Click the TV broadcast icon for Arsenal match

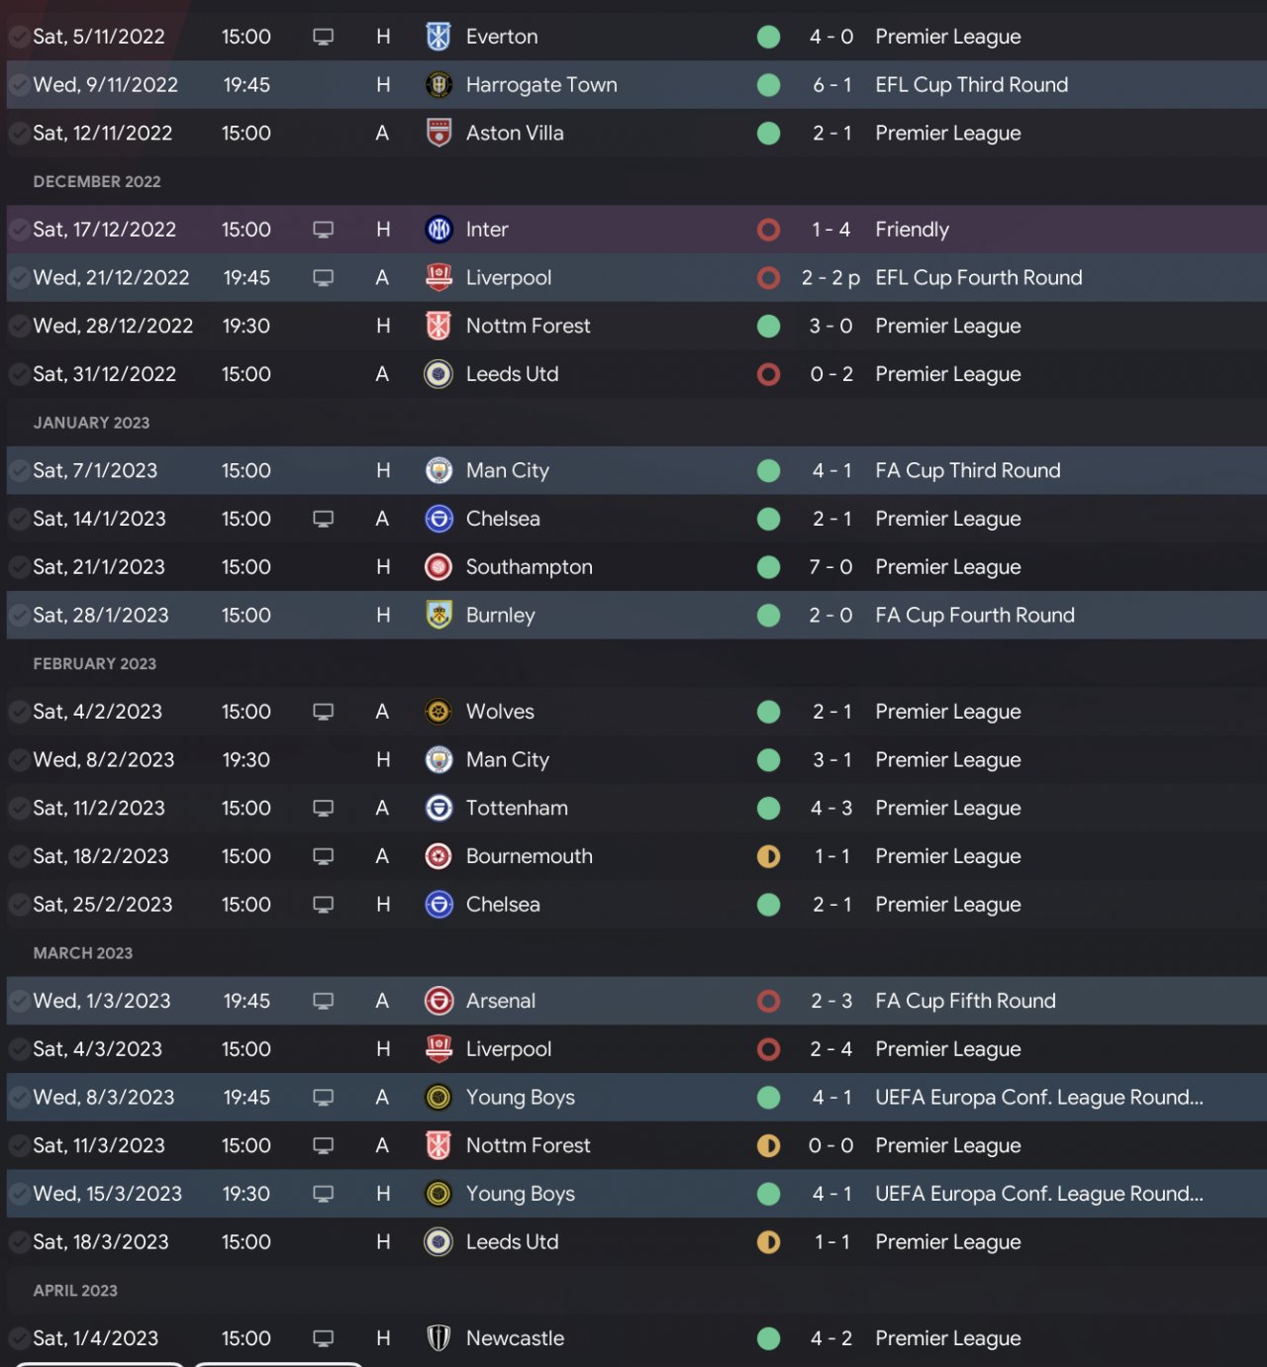coord(323,1001)
